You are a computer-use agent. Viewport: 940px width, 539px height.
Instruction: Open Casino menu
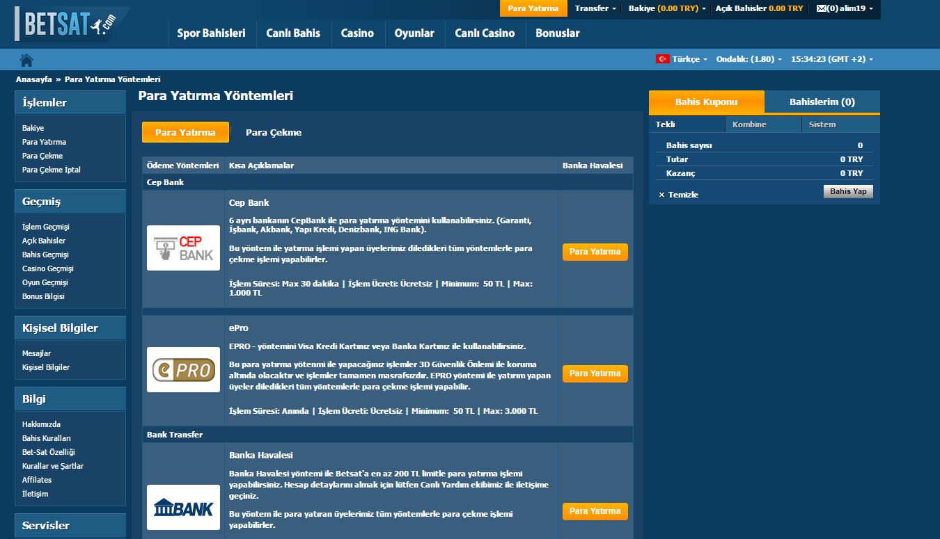coord(357,33)
